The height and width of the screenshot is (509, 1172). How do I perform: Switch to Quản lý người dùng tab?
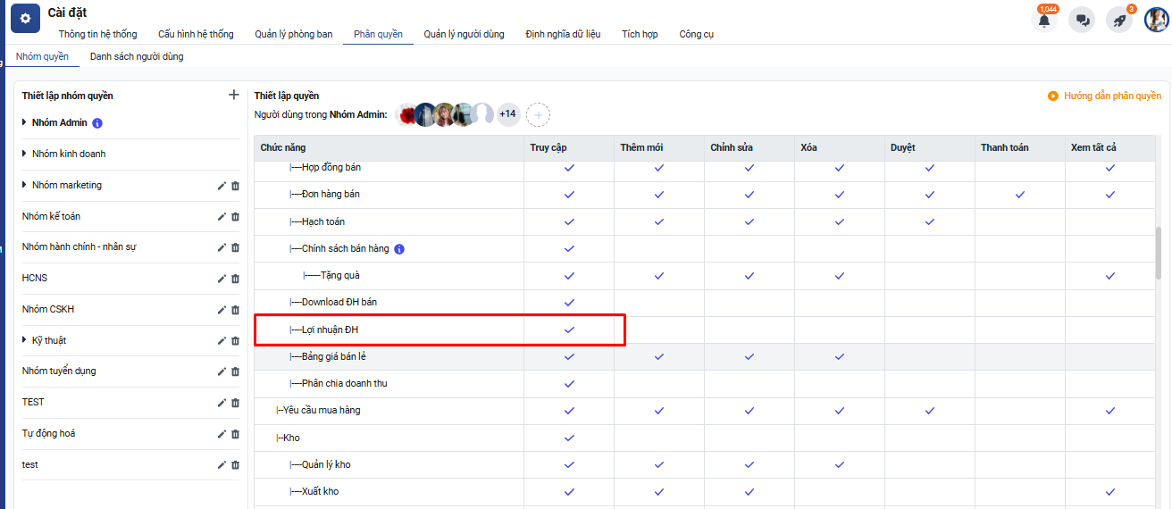coord(464,34)
